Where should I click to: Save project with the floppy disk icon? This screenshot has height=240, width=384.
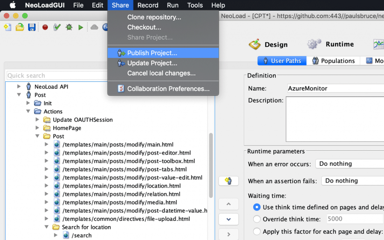32,27
